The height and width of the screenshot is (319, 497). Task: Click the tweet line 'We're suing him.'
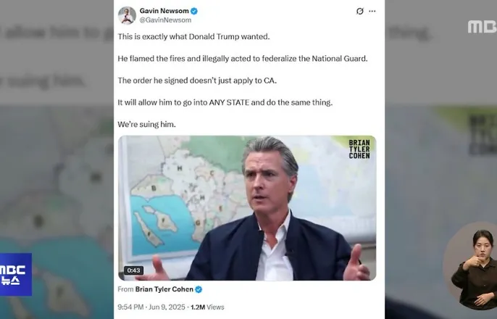coord(146,124)
